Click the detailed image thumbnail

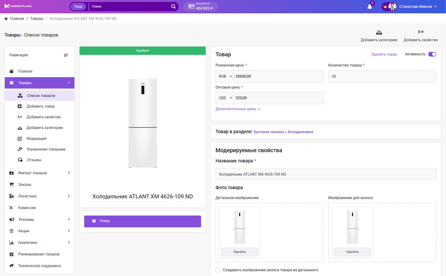[x=240, y=227]
